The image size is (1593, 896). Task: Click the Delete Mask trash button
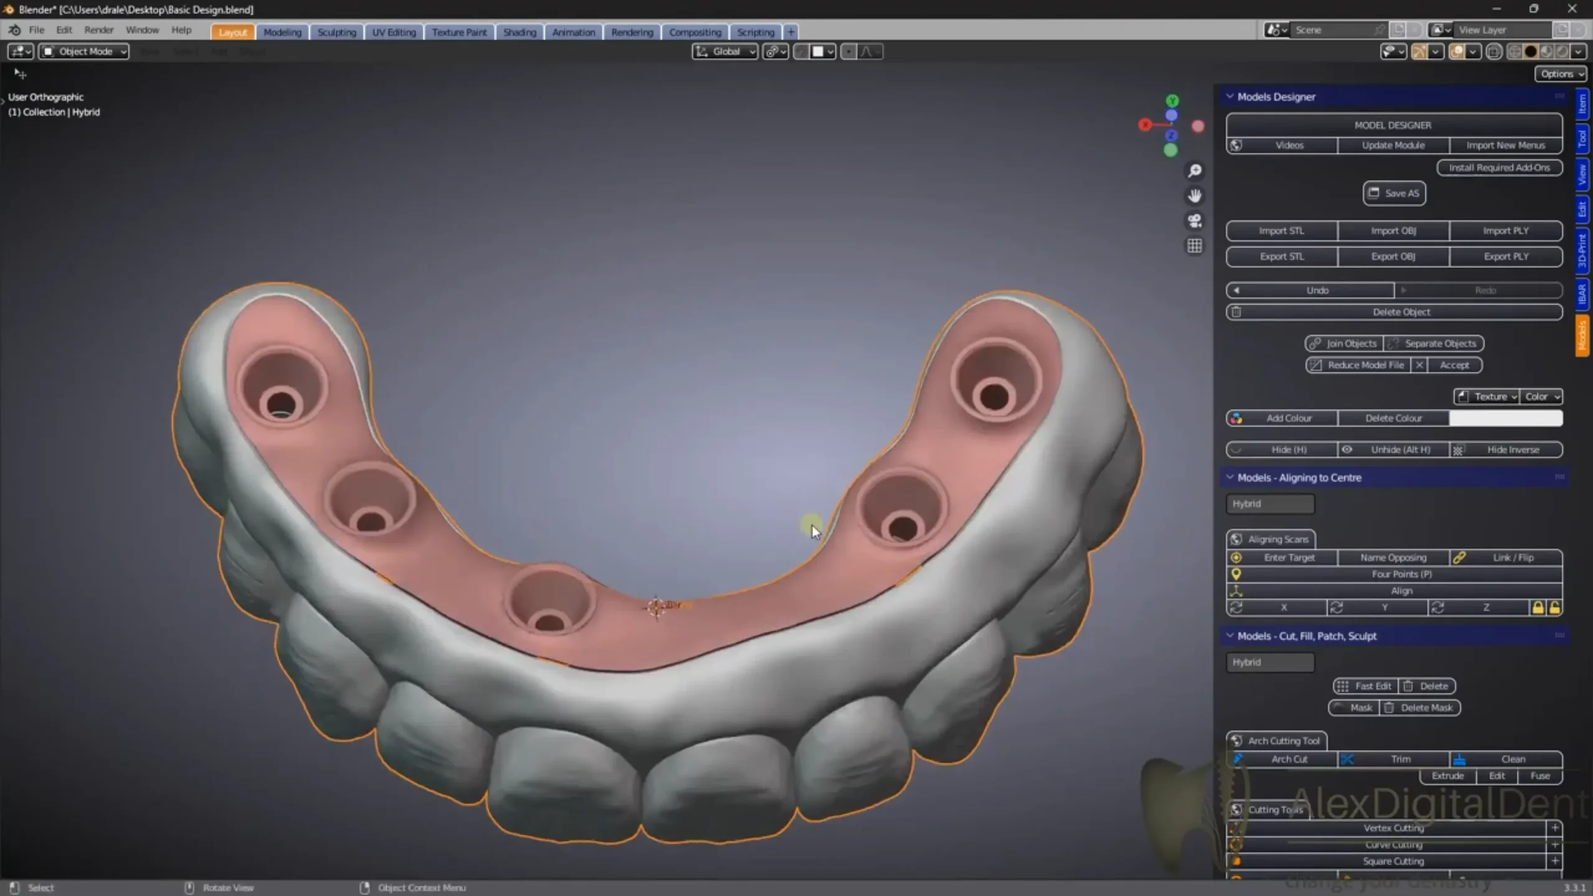(x=1420, y=707)
